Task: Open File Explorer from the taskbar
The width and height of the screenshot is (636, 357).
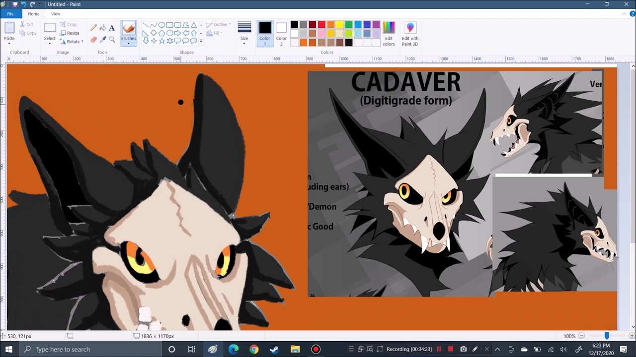Action: tap(295, 349)
